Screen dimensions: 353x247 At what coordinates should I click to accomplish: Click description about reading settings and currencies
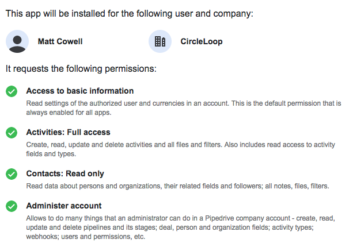(x=184, y=108)
